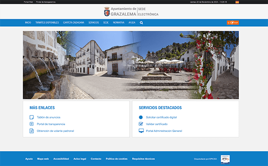Click the Tablón de anuncios note icon
Viewport: 268px width, 166px height.
click(x=32, y=117)
